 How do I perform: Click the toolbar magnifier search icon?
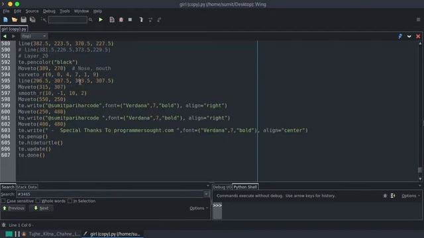click(91, 19)
